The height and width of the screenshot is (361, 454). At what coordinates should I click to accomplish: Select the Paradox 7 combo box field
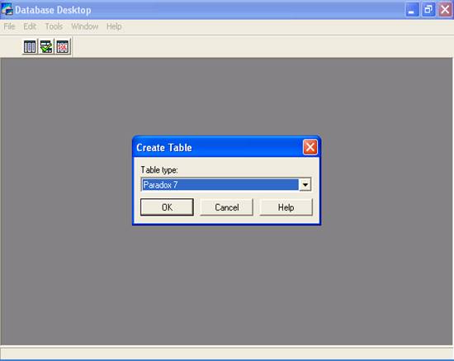pyautogui.click(x=226, y=184)
